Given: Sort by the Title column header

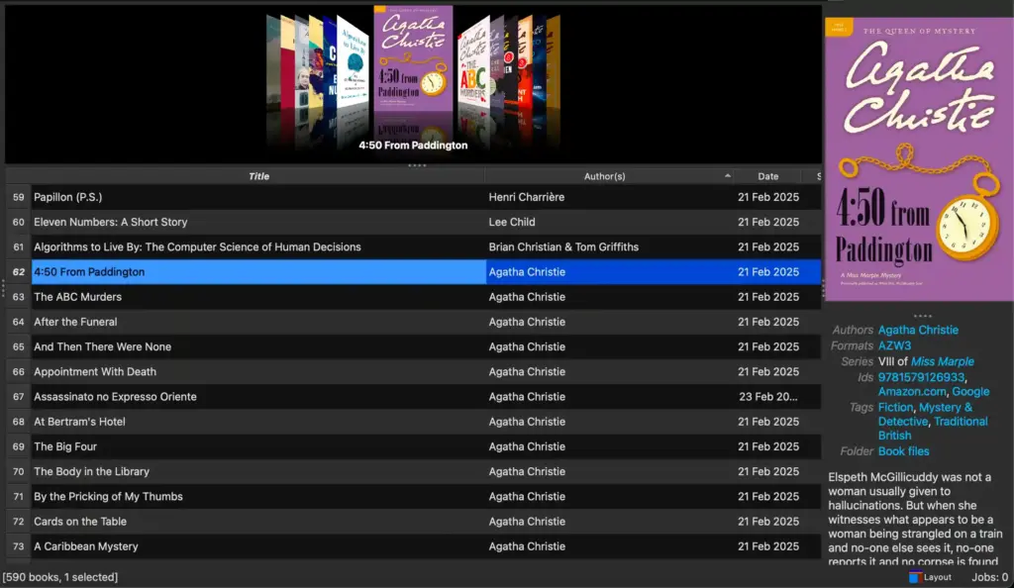Looking at the screenshot, I should pyautogui.click(x=258, y=176).
